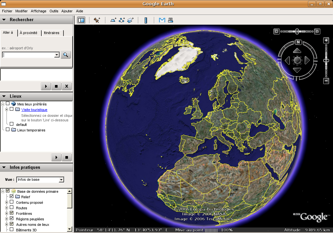
Task: Expand the Routes layer node
Action: point(7,208)
